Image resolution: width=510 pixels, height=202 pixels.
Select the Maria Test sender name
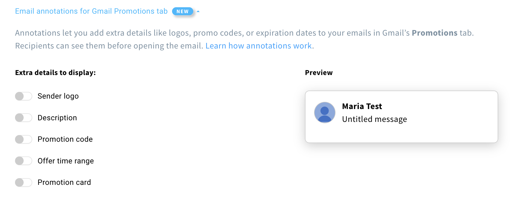362,106
